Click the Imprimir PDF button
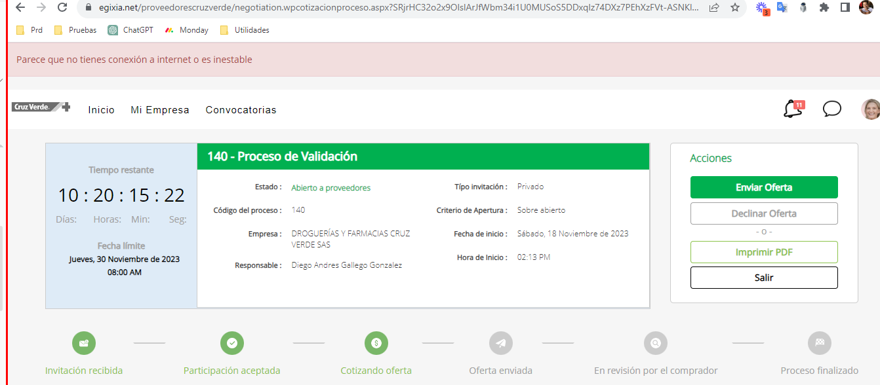 point(764,252)
